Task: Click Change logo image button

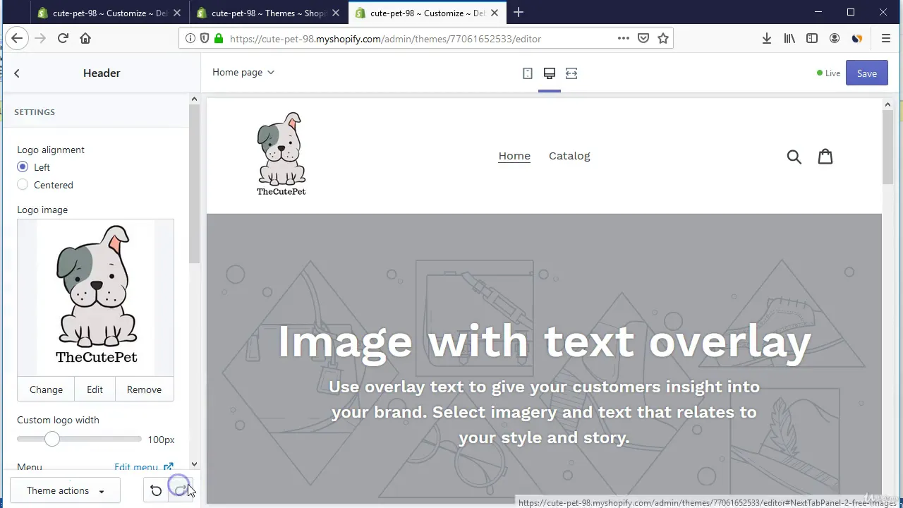Action: point(47,389)
